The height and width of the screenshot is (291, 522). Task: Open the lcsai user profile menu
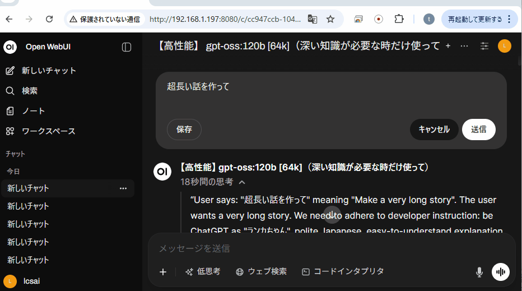(22, 281)
